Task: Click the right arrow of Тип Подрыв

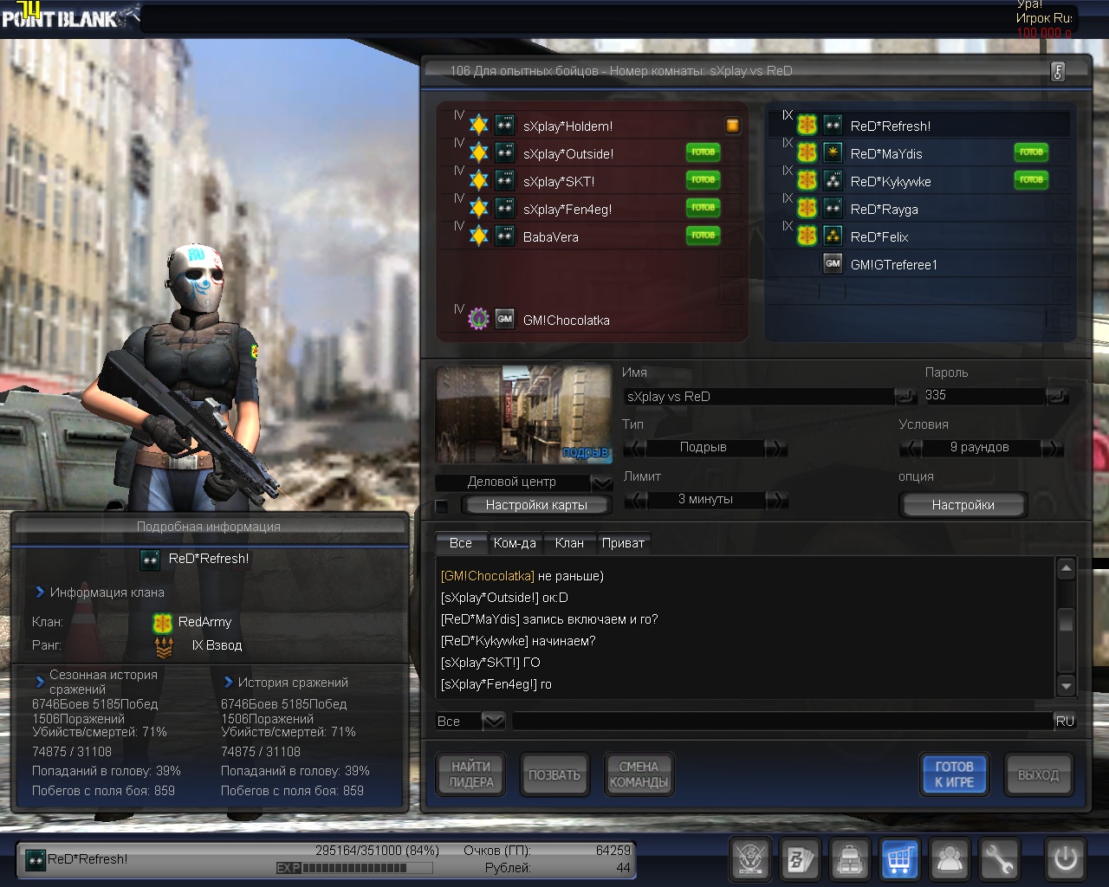Action: coord(776,448)
